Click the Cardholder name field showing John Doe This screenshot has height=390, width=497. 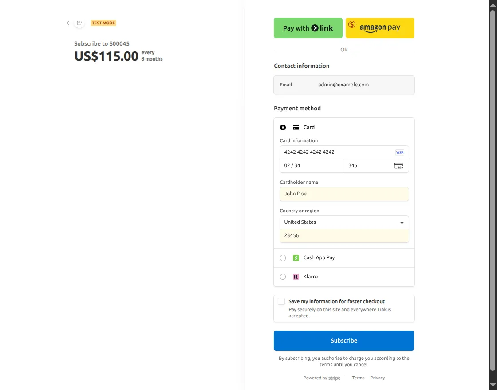point(344,194)
